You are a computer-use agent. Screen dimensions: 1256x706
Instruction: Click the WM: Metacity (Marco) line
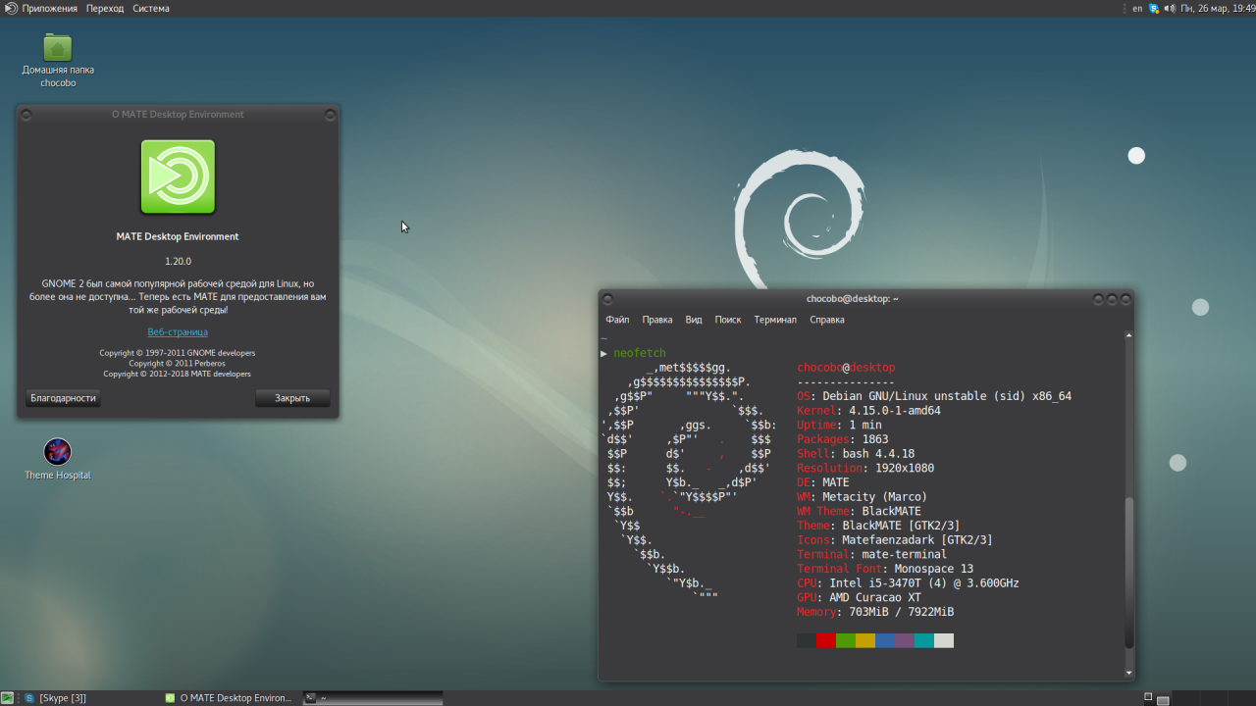tap(862, 497)
